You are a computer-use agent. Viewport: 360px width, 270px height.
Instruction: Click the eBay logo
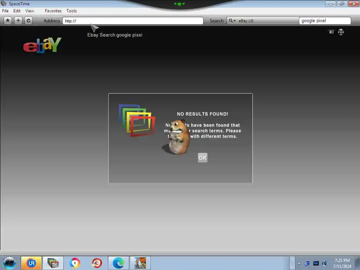(43, 45)
